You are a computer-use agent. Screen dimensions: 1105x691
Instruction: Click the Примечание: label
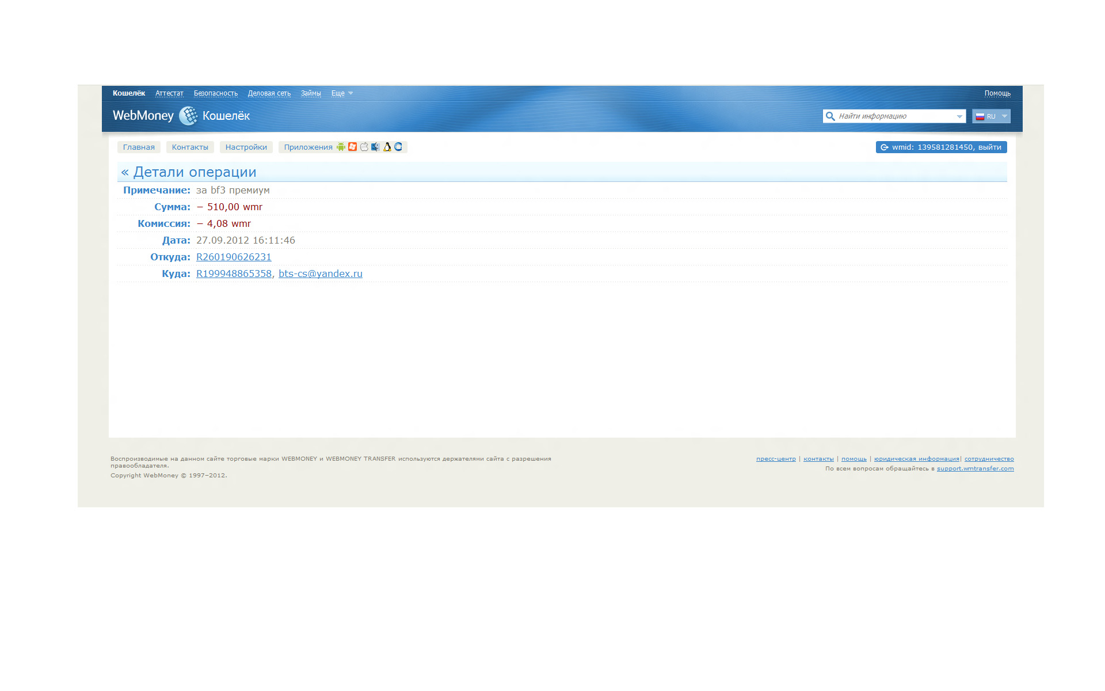(157, 190)
